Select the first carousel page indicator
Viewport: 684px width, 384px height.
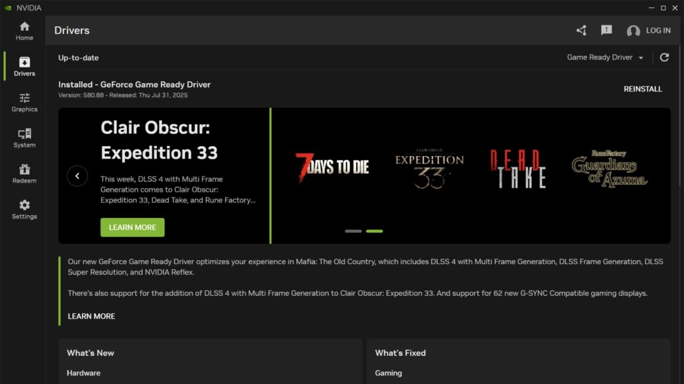coord(353,231)
